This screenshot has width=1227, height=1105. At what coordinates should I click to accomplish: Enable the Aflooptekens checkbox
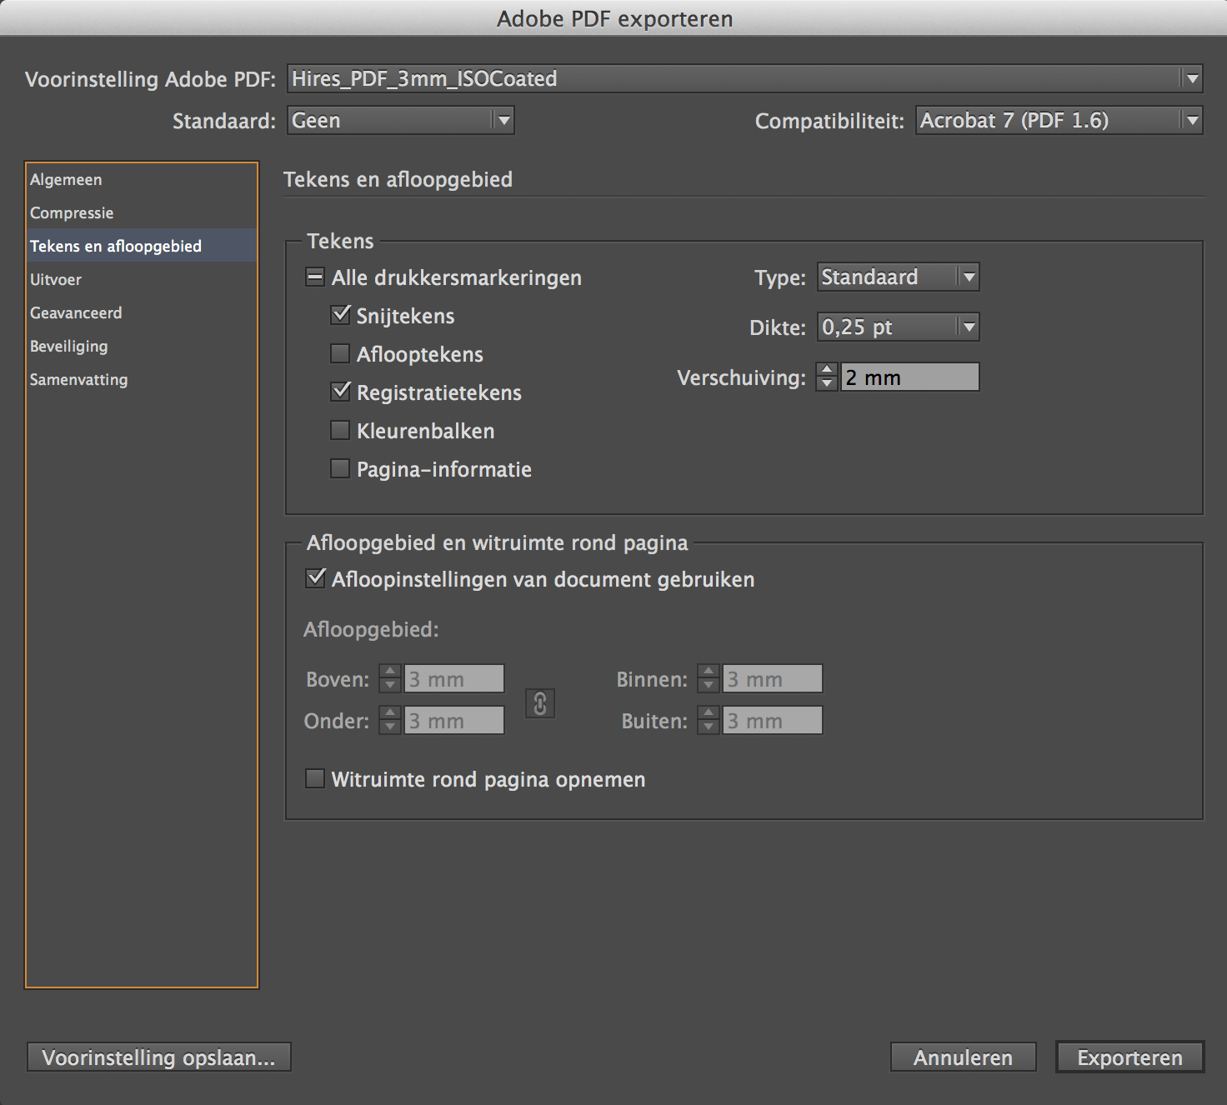(340, 354)
